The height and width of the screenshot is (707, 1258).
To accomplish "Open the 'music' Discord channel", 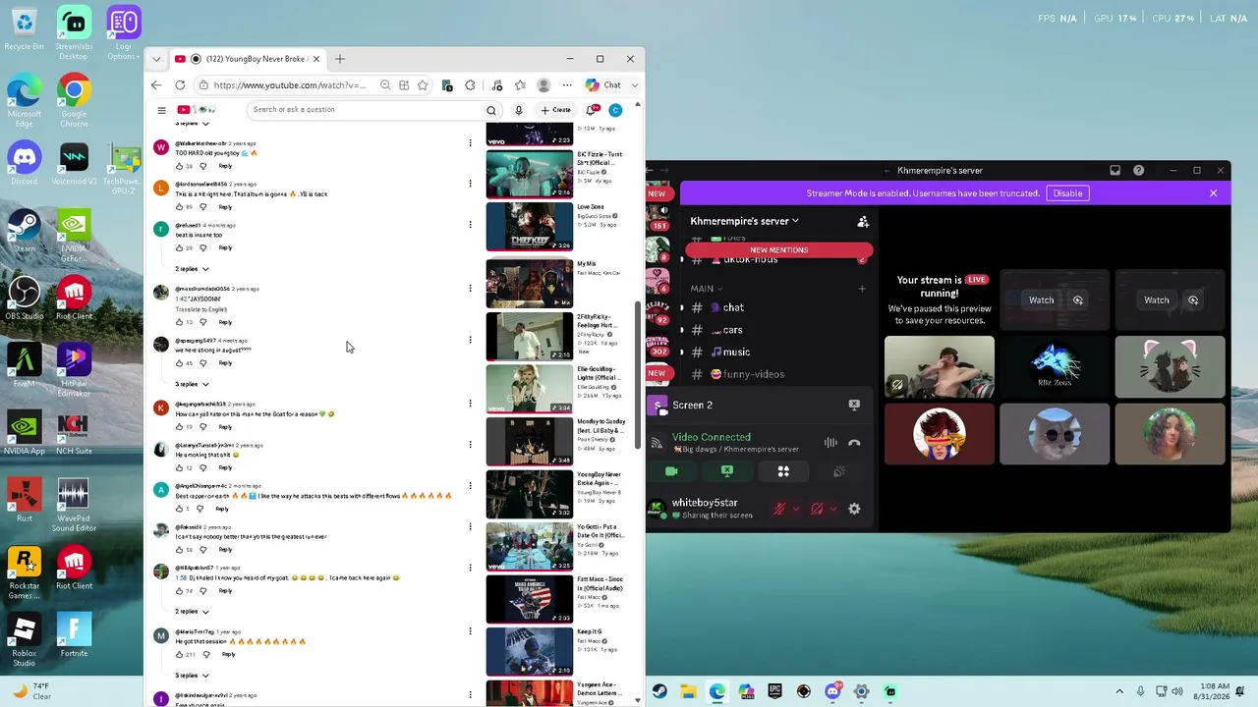I will tap(736, 352).
